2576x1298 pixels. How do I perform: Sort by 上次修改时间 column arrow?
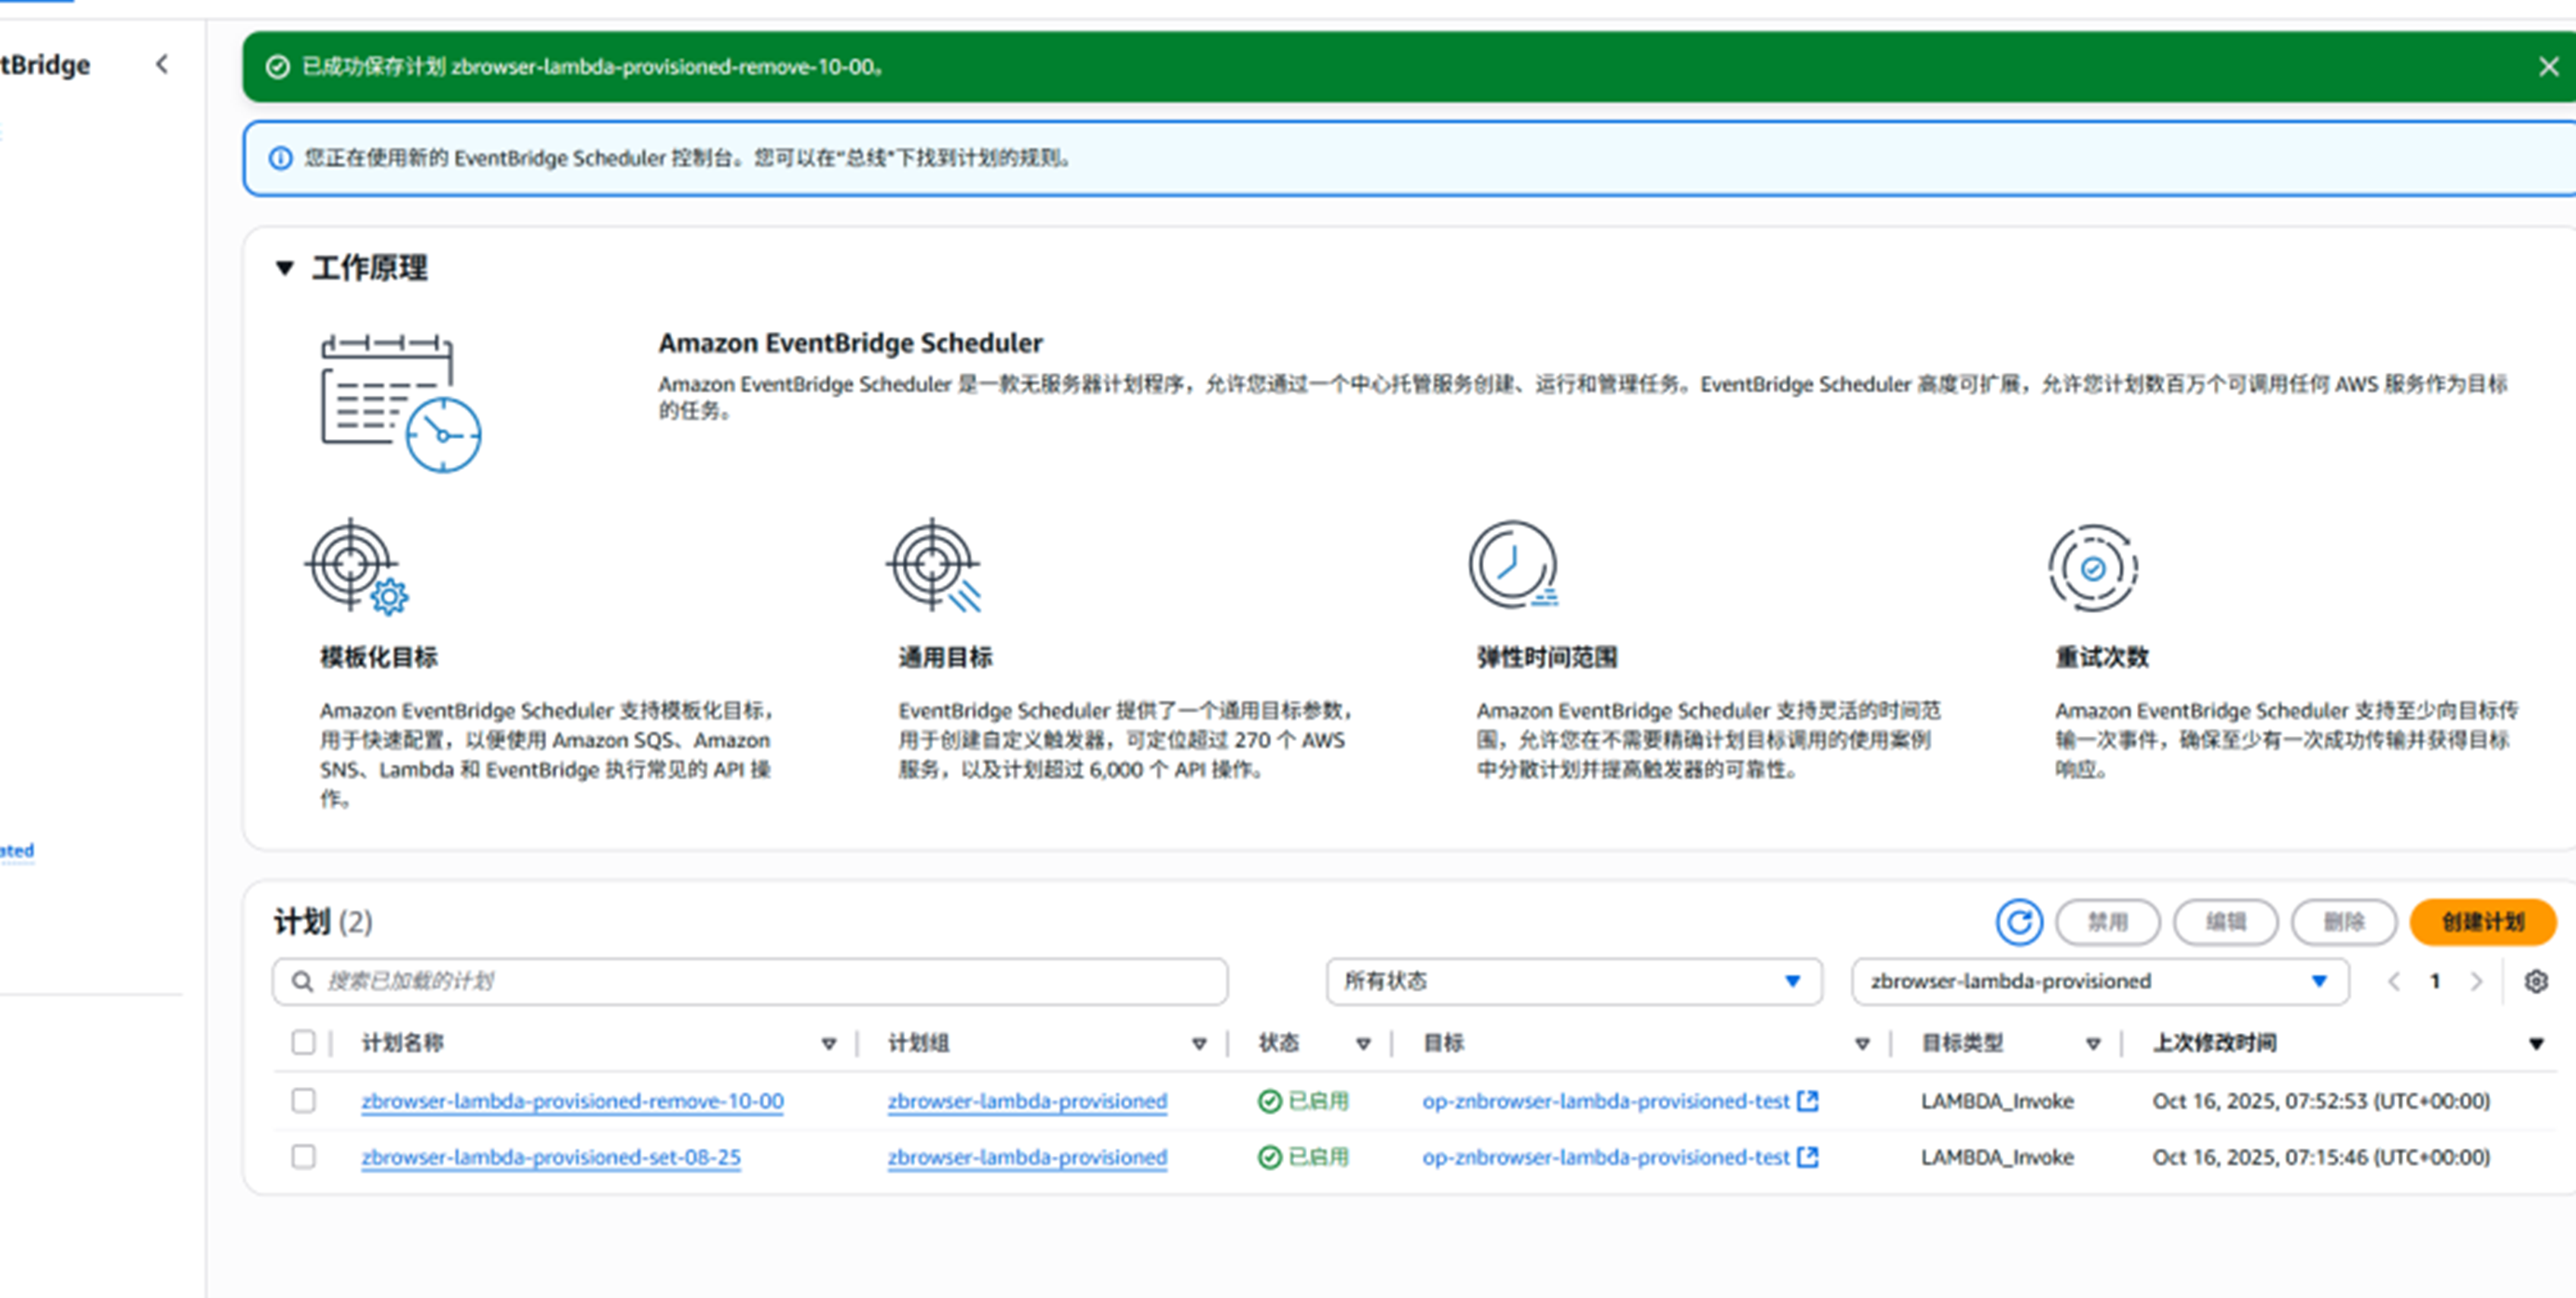pos(2535,1044)
